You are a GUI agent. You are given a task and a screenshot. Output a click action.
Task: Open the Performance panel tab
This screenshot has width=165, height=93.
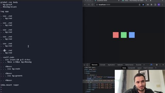pyautogui.click(x=129, y=65)
